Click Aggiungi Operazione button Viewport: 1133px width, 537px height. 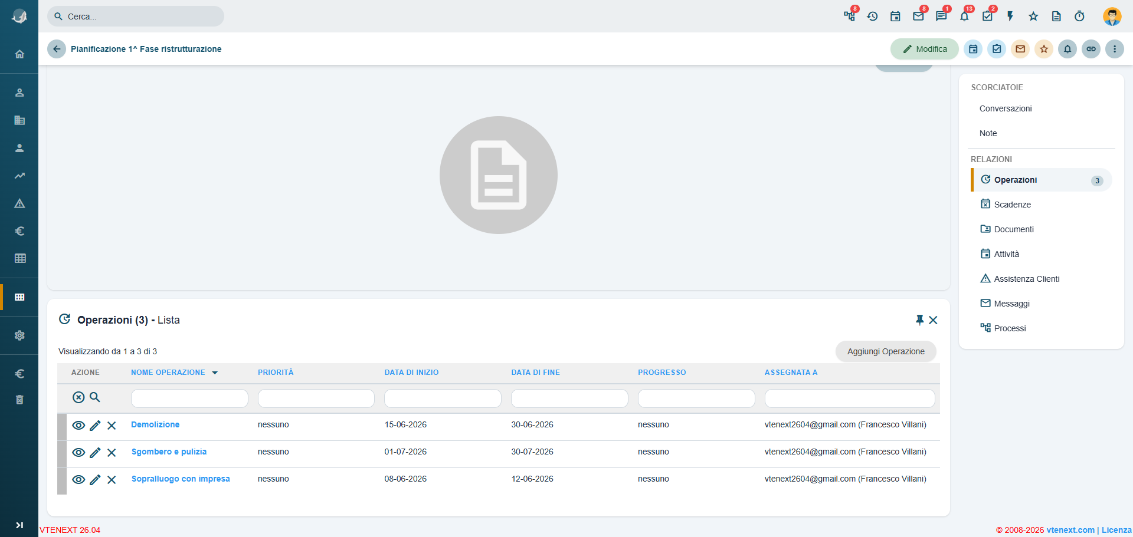pyautogui.click(x=886, y=351)
